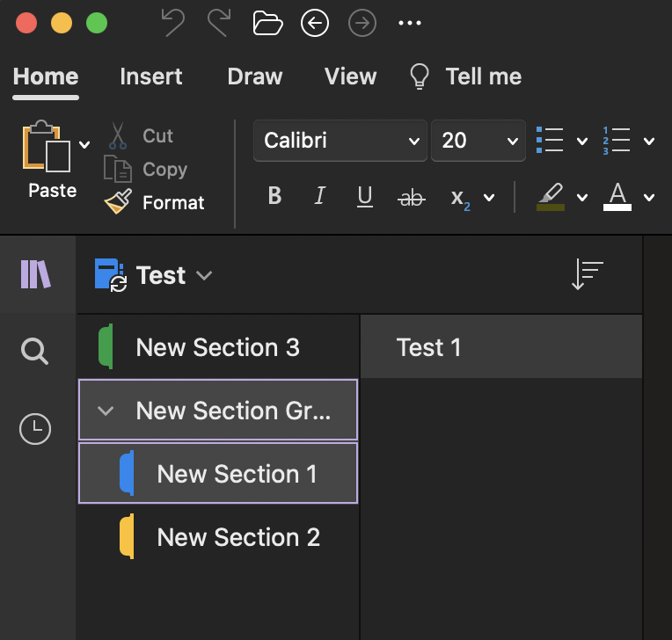Show notebooks list via books icon
This screenshot has height=640, width=672.
36,274
